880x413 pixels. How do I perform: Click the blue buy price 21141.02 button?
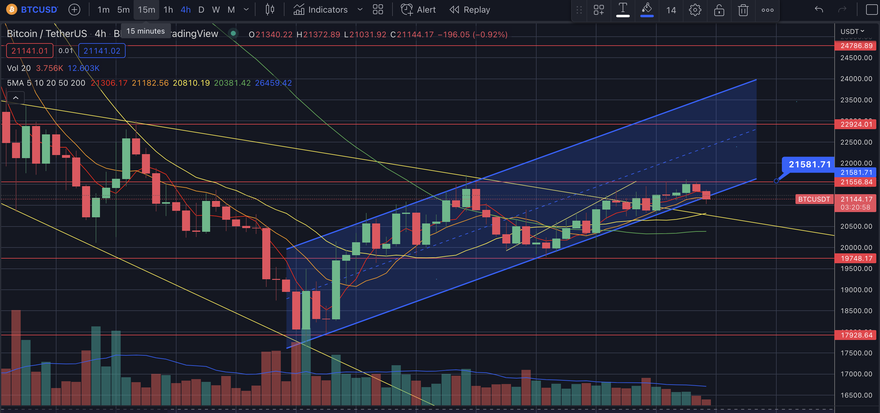click(x=102, y=51)
